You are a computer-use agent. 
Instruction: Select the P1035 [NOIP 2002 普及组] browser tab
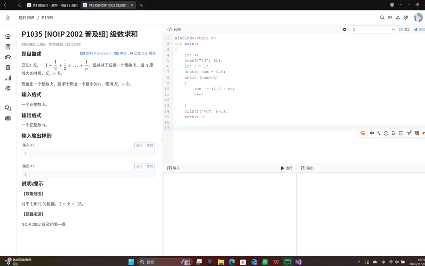tap(105, 5)
